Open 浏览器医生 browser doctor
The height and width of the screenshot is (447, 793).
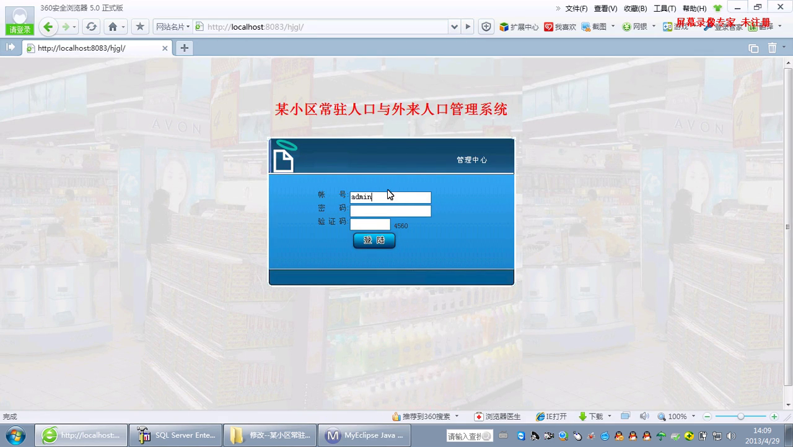pos(497,417)
